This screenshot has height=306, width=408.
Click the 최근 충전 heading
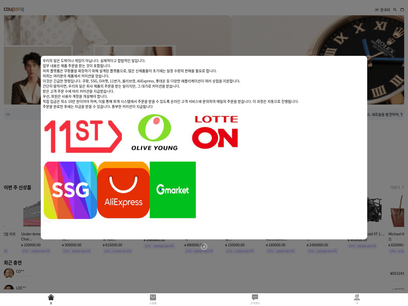point(13,263)
